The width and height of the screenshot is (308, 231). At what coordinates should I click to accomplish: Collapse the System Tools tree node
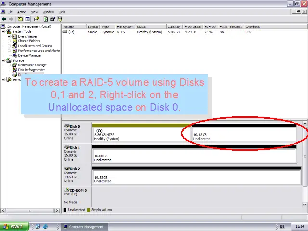click(x=3, y=32)
